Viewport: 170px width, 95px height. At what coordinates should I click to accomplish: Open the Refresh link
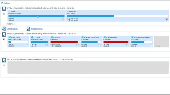(7, 3)
